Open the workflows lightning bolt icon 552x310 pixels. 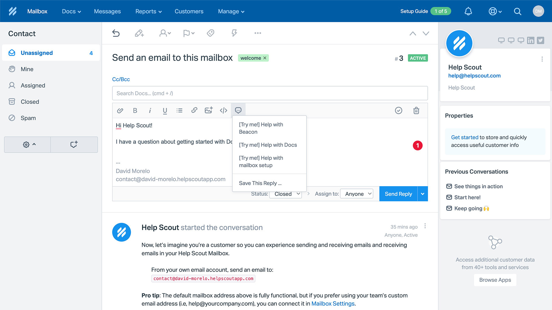pyautogui.click(x=234, y=33)
